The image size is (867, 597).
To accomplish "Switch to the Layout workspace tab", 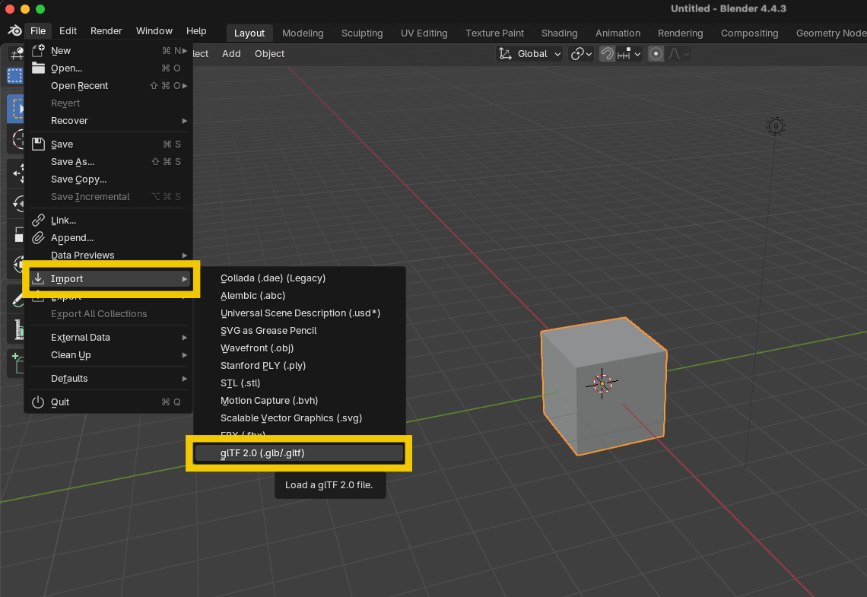I will [x=249, y=33].
